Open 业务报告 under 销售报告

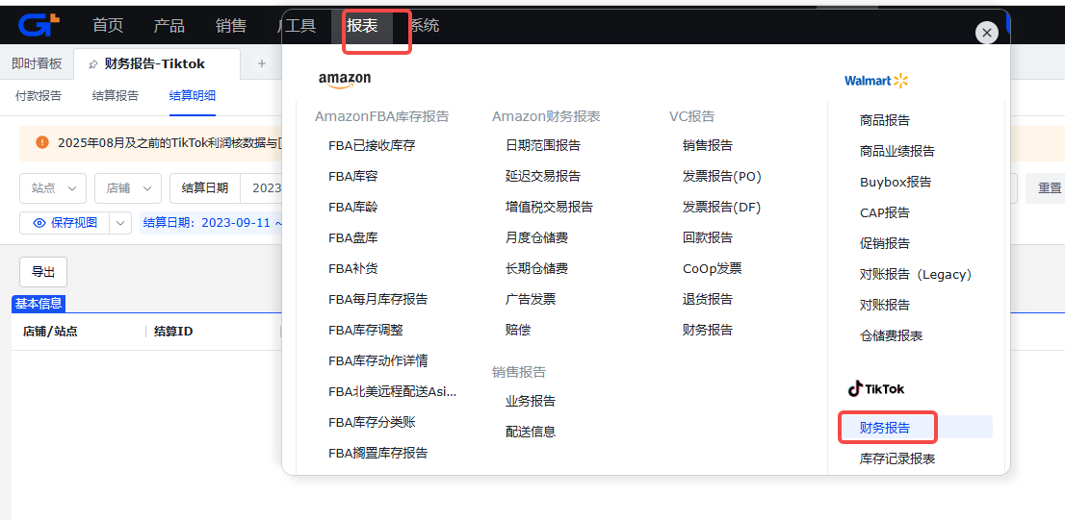click(531, 401)
